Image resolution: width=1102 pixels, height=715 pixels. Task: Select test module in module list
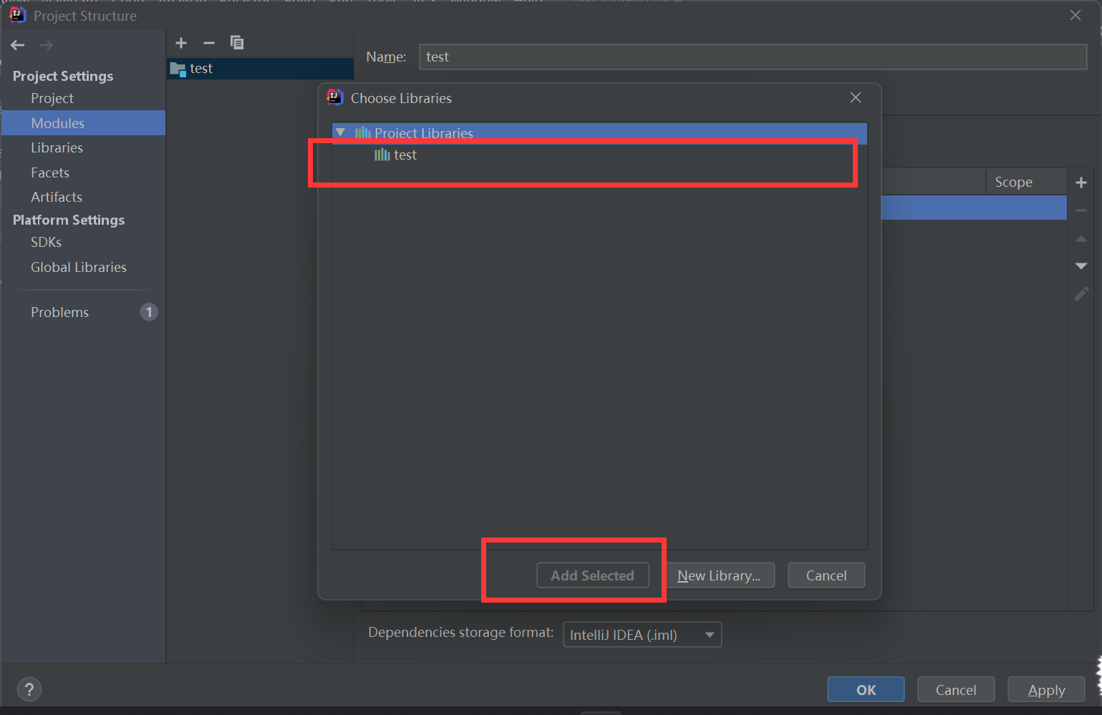261,69
